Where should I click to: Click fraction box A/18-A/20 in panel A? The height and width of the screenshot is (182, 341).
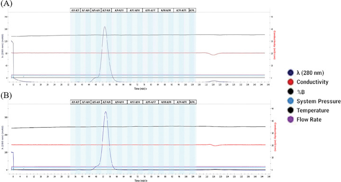(166, 10)
